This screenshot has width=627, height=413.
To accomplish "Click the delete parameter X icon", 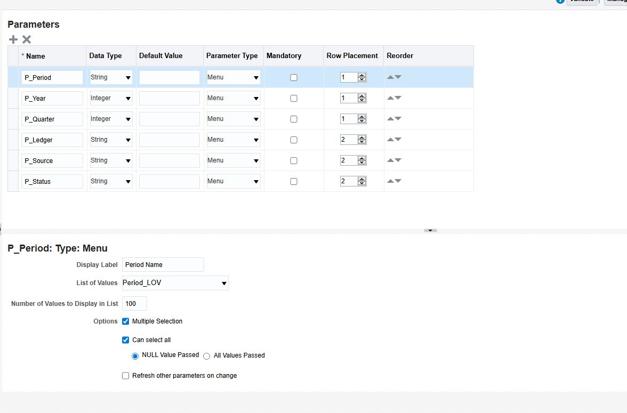I will (27, 39).
